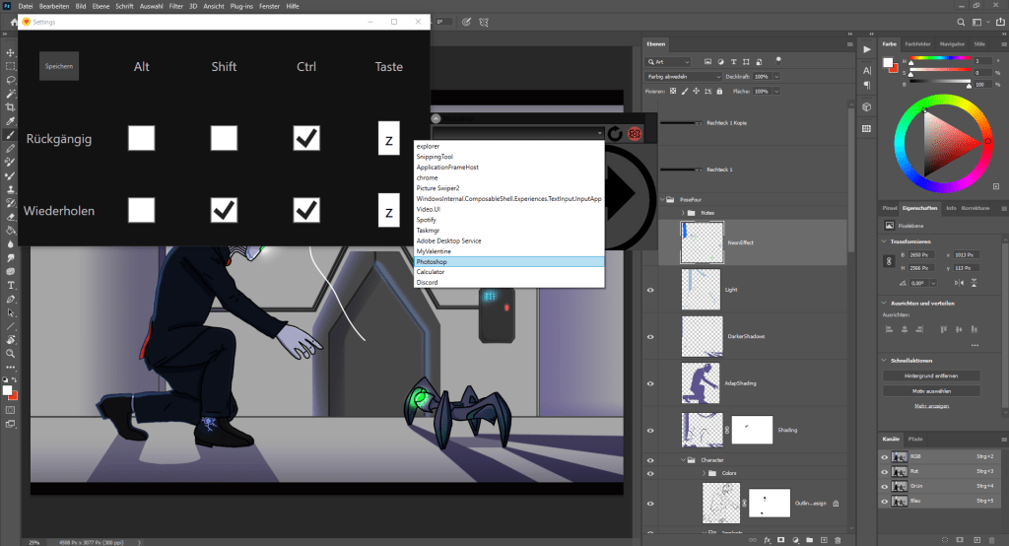Screen dimensions: 1009x546
Task: Open the Filter menu
Action: coord(177,6)
